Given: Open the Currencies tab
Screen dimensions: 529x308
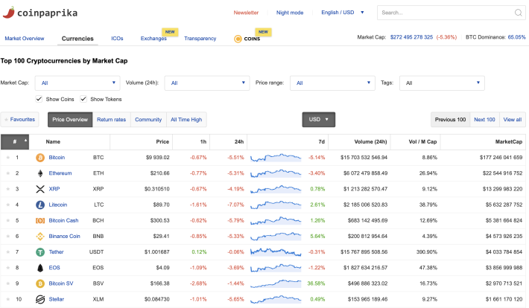Looking at the screenshot, I should click(77, 39).
